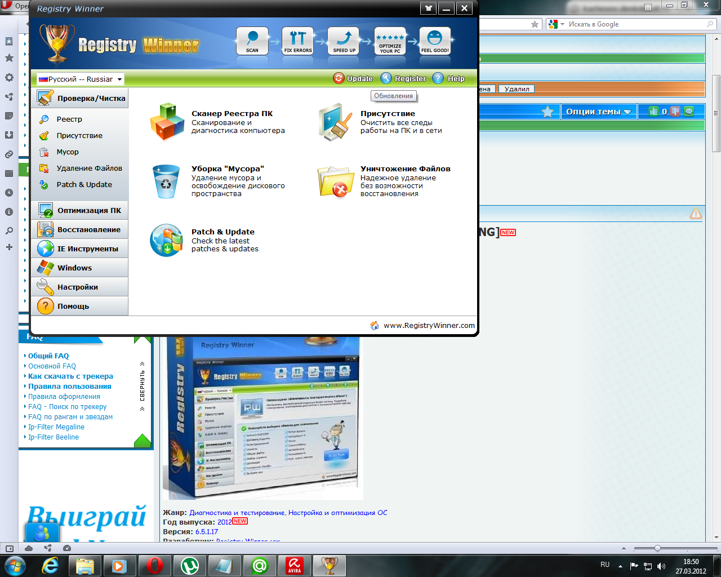
Task: Open the Восстановление section
Action: [80, 230]
